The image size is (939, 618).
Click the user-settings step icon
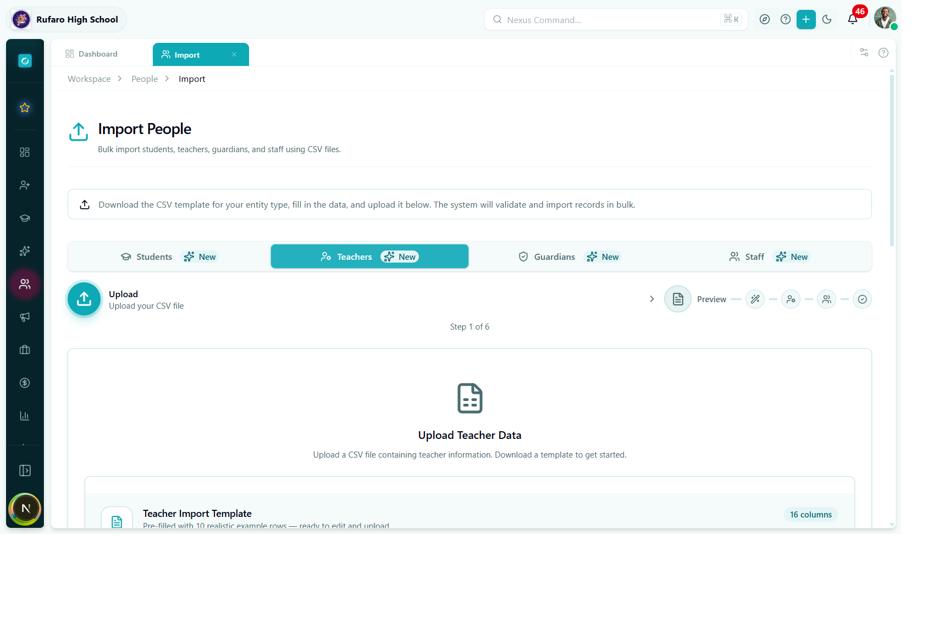coord(791,299)
